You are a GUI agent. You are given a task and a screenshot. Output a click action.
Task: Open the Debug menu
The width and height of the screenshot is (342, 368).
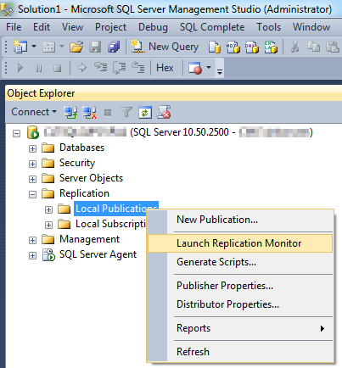coord(153,27)
